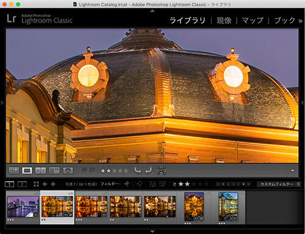Click the adjustment badge on the third thumbnail
The image size is (305, 234).
point(104,215)
